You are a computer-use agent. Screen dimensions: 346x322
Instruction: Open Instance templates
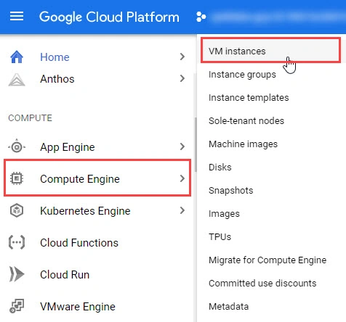click(x=249, y=98)
